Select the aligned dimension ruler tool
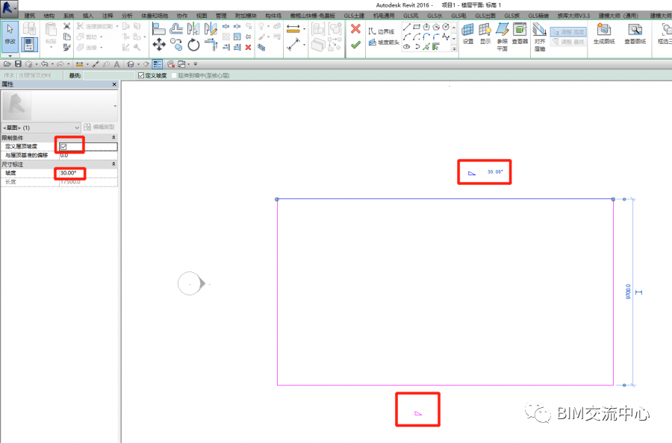 point(293,28)
